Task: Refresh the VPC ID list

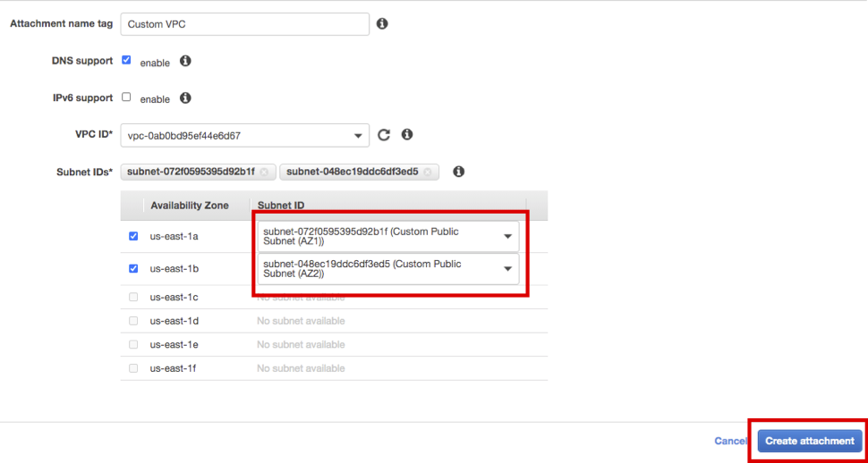Action: [384, 135]
